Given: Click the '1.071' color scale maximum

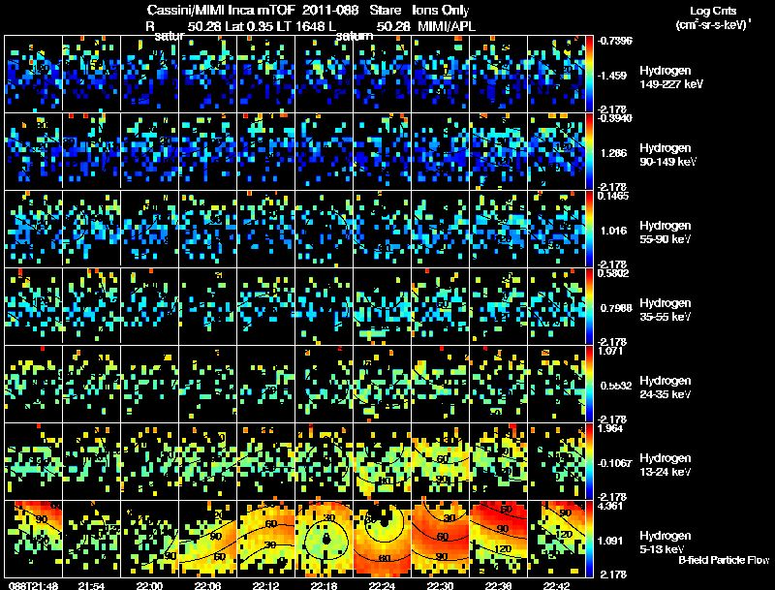Looking at the screenshot, I should [610, 351].
